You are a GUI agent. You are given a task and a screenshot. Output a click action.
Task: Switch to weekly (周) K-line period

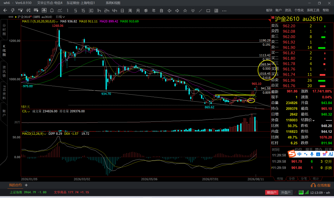[x=130, y=11]
